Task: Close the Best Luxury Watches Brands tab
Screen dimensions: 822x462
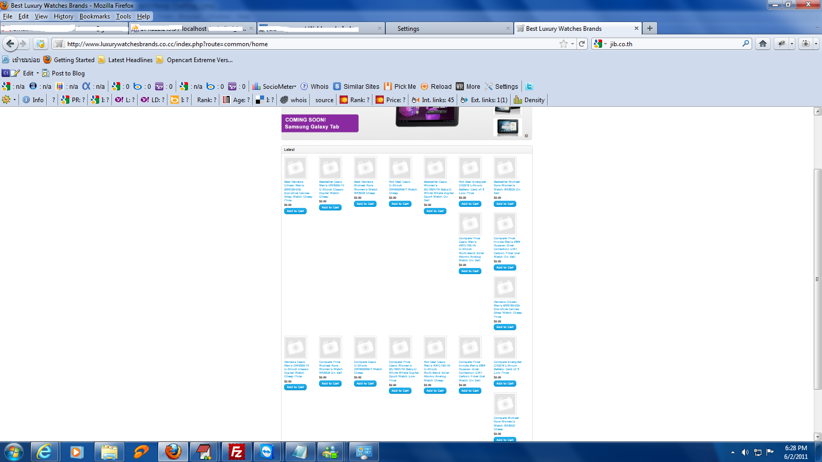Action: (637, 28)
